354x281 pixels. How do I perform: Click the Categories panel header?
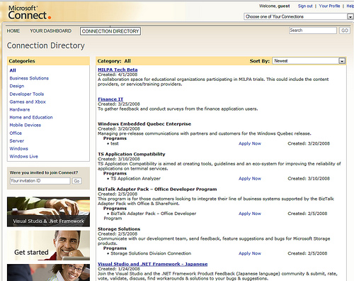coord(48,61)
